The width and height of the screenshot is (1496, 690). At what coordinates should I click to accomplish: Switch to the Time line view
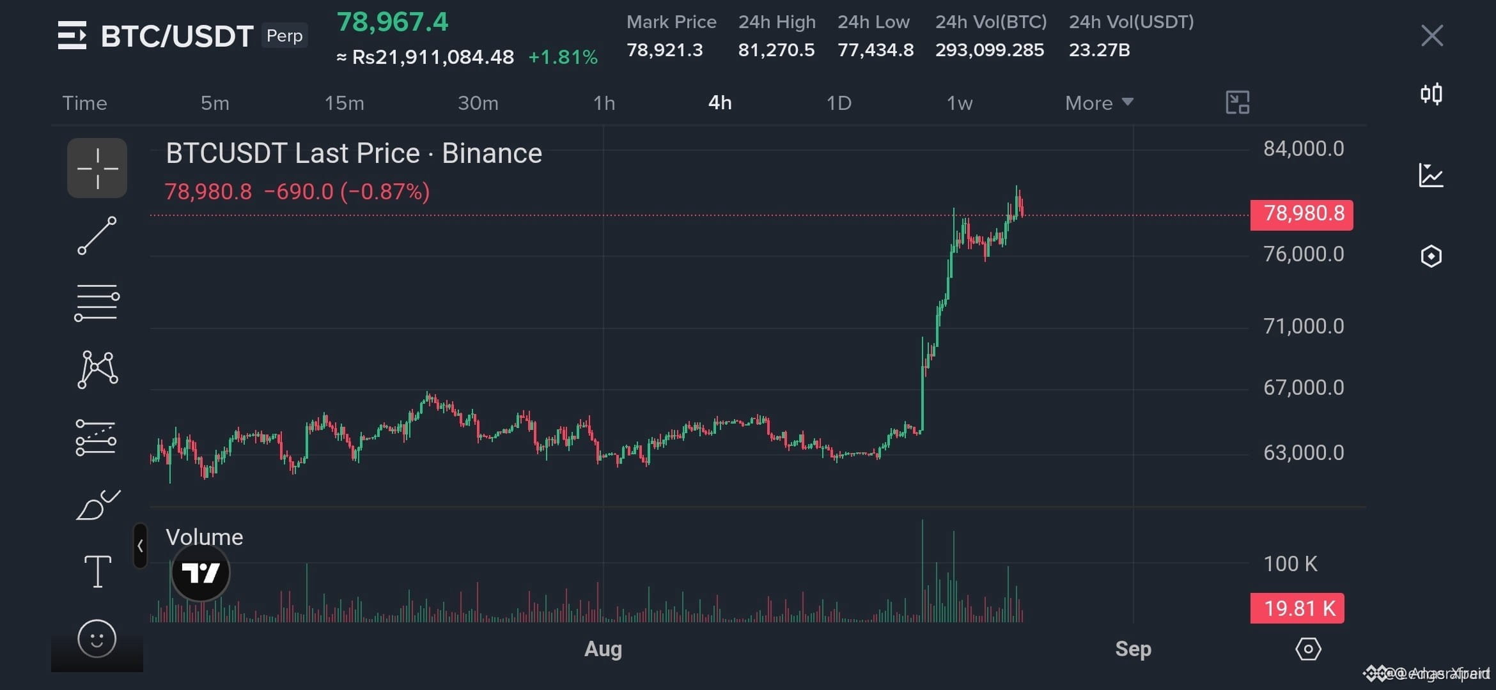[x=84, y=103]
